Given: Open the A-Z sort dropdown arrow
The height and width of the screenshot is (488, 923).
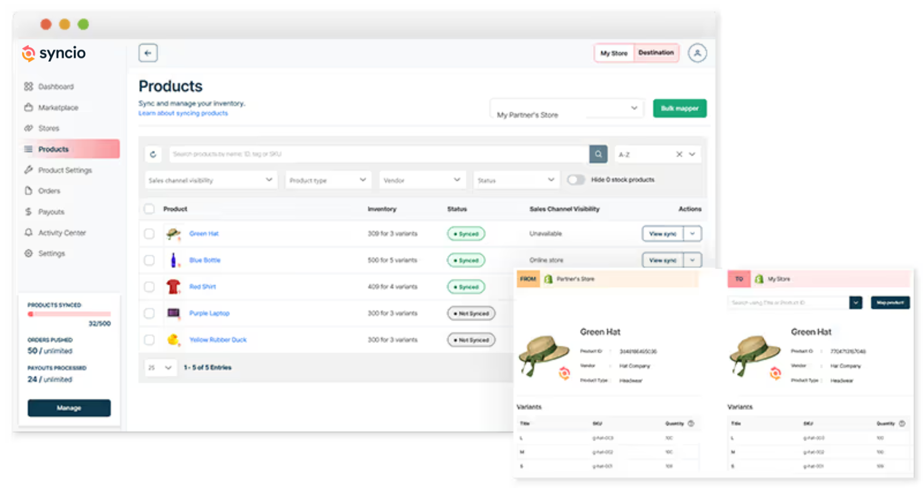Looking at the screenshot, I should point(692,154).
